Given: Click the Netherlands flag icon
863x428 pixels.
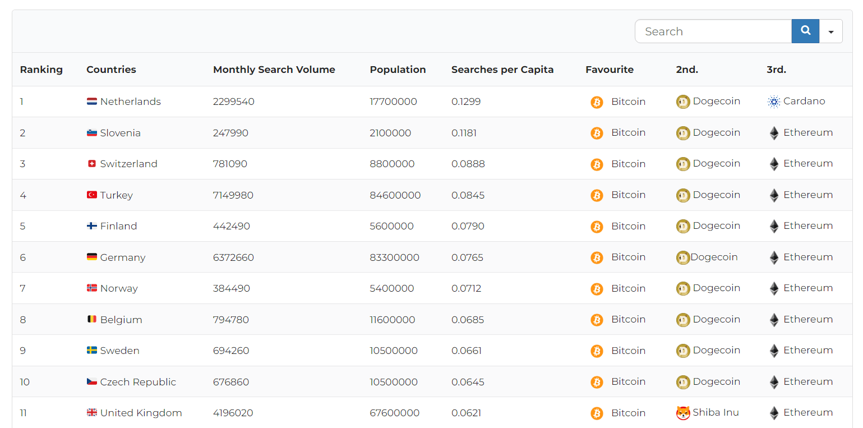Looking at the screenshot, I should pos(92,102).
